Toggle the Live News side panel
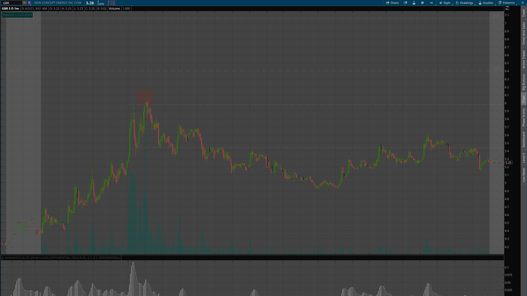The height and width of the screenshot is (296, 527). tap(524, 175)
